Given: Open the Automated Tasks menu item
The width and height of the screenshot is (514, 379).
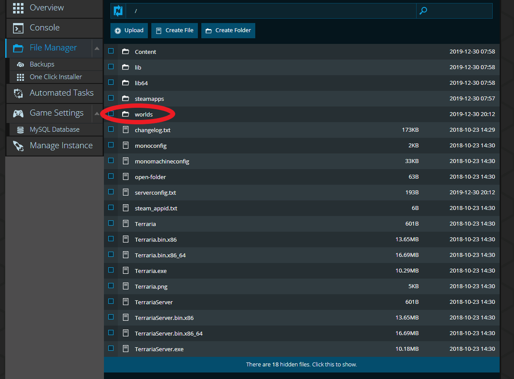Looking at the screenshot, I should point(54,93).
